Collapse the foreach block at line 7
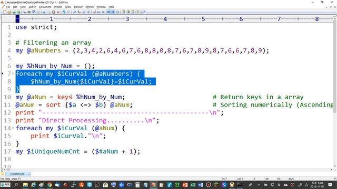 [13, 73]
